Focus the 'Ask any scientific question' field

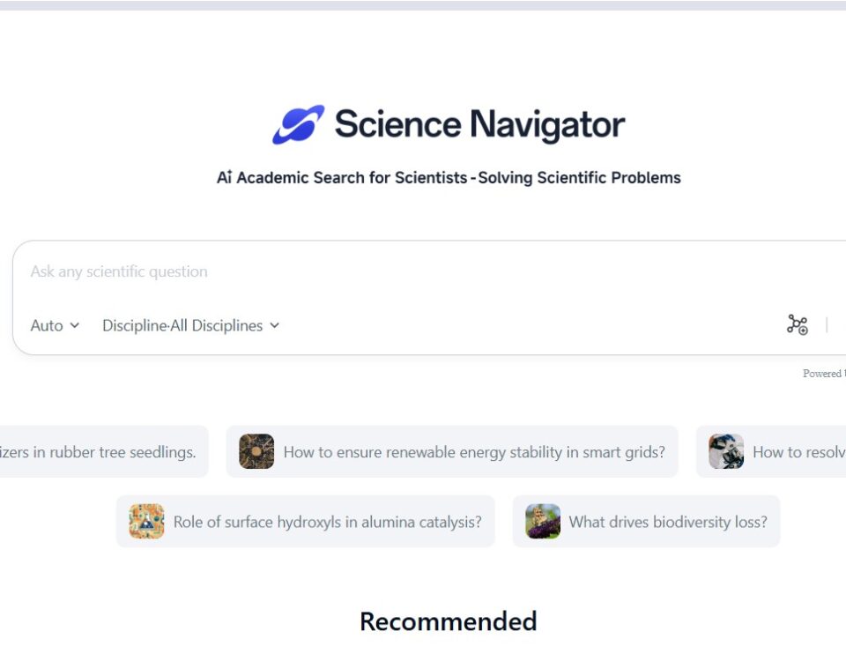point(421,271)
